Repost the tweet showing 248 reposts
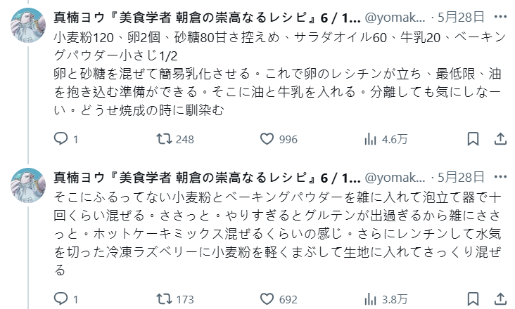 (164, 139)
